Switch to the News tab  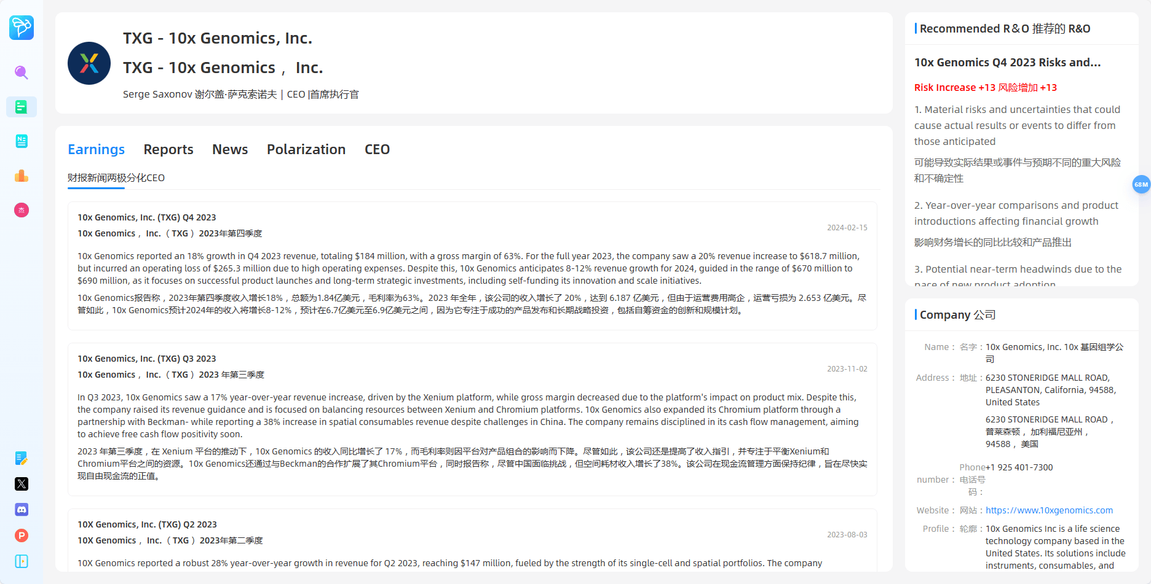(230, 149)
